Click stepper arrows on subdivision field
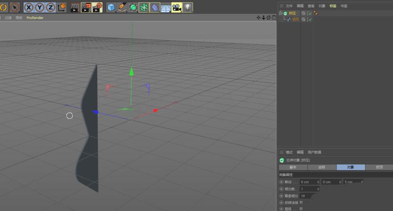The image size is (393, 211). tap(318, 189)
